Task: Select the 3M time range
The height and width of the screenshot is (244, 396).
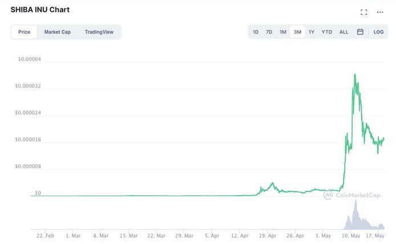Action: (x=297, y=32)
